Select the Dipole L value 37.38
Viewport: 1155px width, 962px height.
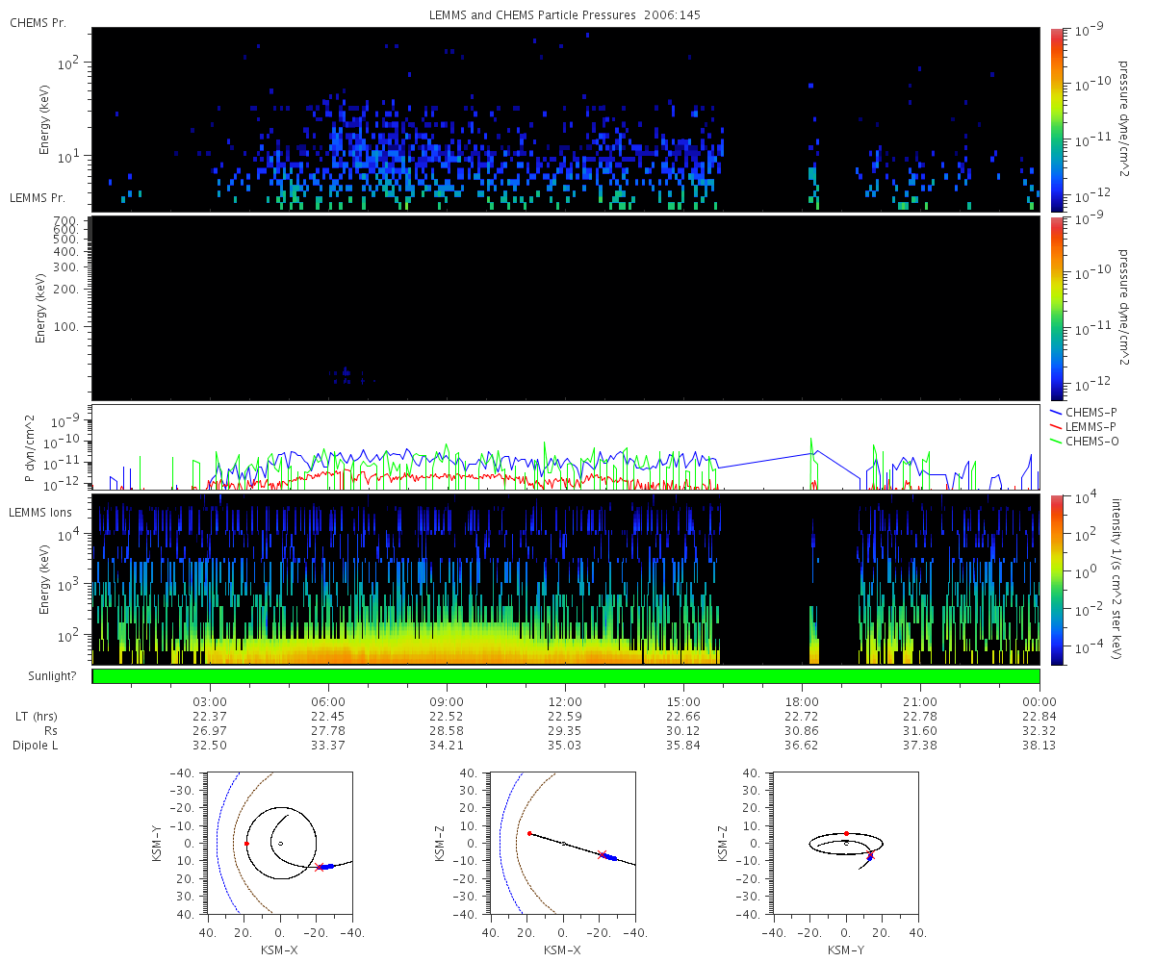[921, 745]
